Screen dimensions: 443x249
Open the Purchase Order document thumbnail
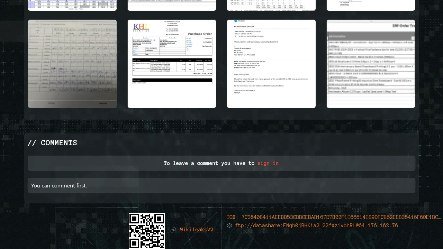click(x=172, y=64)
